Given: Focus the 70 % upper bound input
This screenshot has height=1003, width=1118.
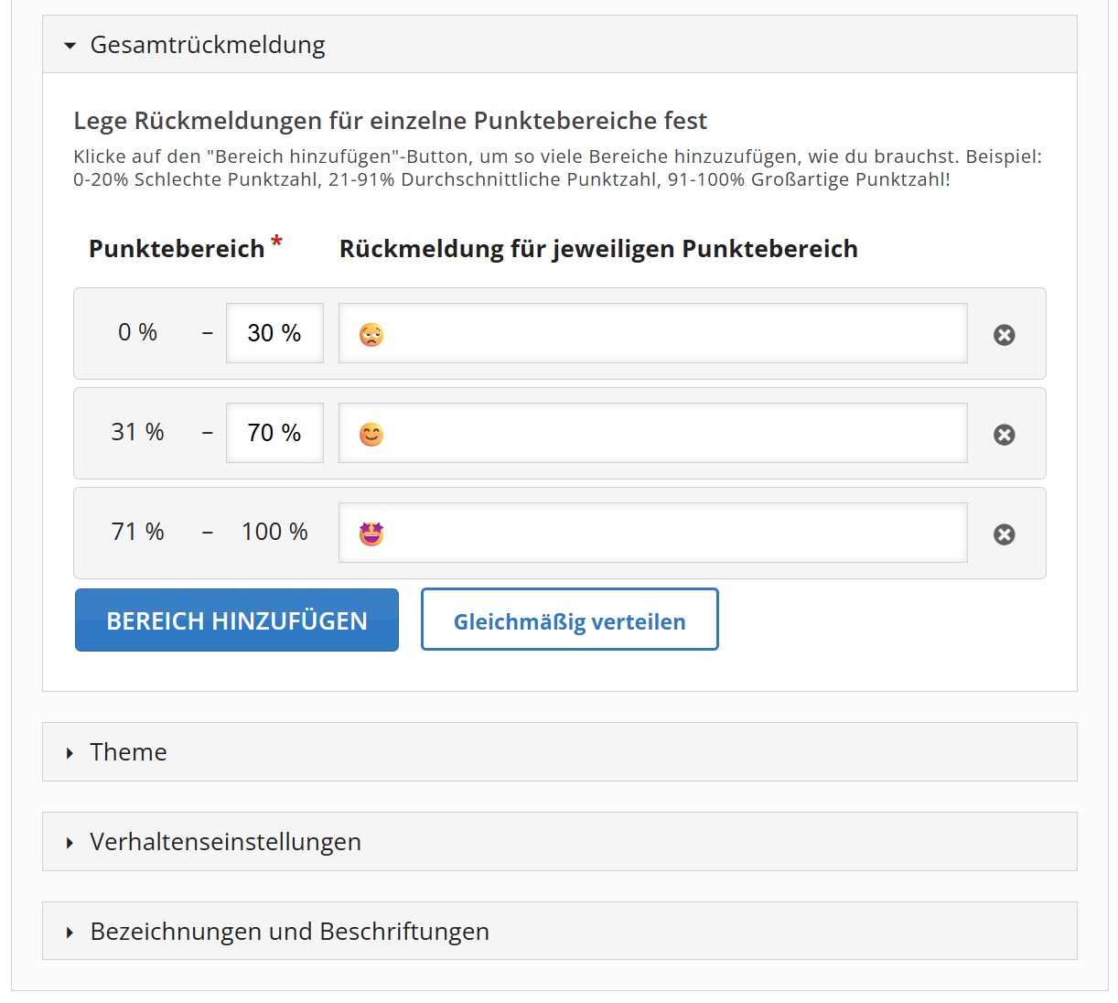Looking at the screenshot, I should (x=274, y=433).
